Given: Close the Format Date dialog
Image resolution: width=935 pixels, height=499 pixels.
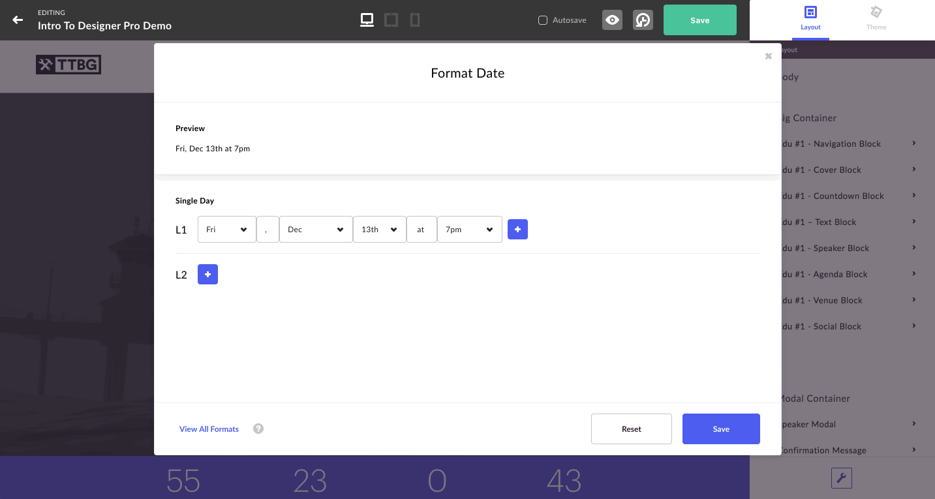Looking at the screenshot, I should (769, 56).
